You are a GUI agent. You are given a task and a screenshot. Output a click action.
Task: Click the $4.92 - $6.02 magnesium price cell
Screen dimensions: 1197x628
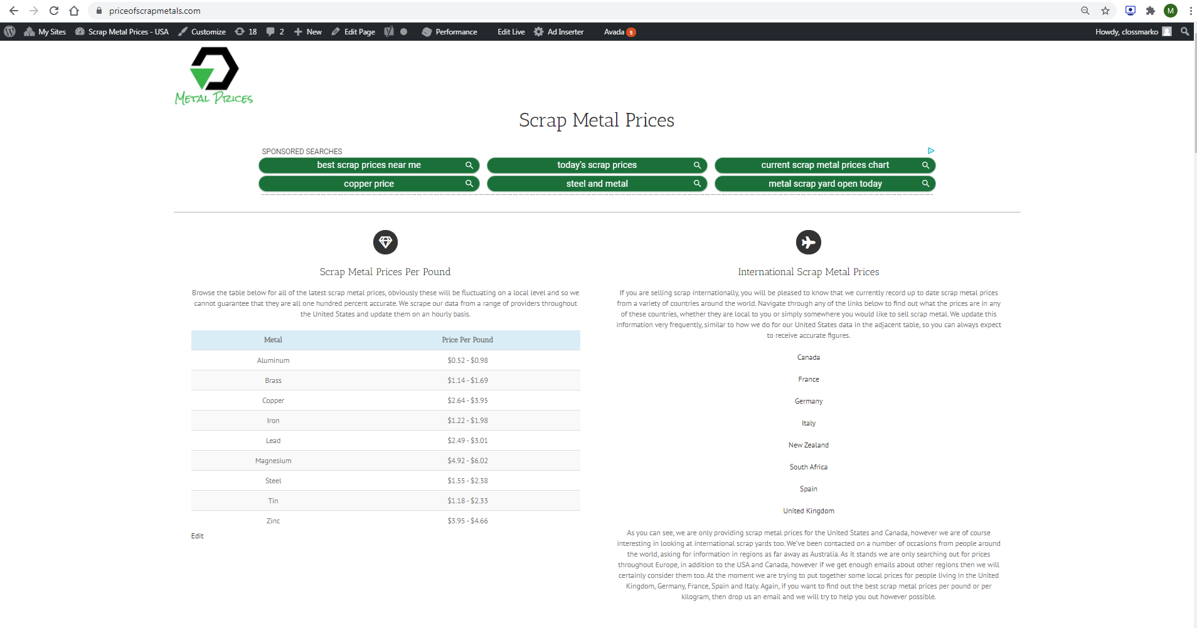[x=467, y=461]
